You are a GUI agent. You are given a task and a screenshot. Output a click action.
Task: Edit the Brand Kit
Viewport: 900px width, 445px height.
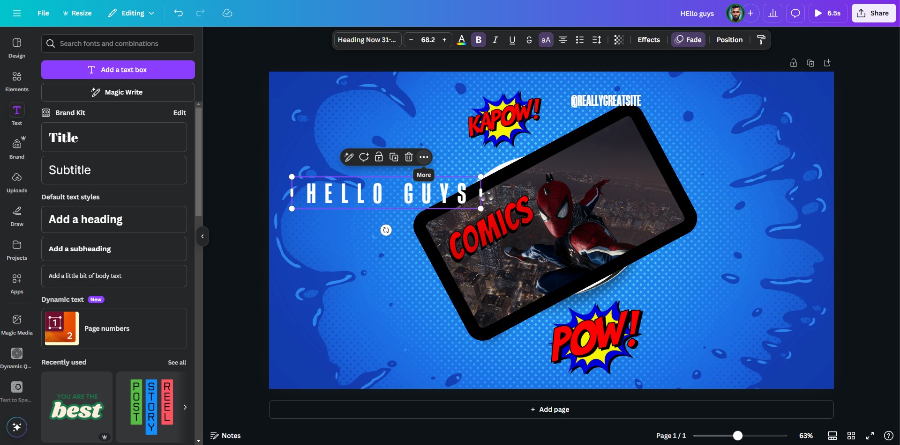point(180,113)
